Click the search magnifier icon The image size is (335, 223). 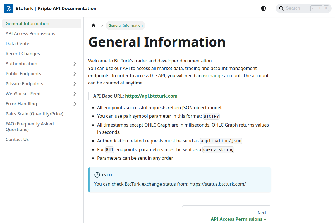pyautogui.click(x=281, y=8)
